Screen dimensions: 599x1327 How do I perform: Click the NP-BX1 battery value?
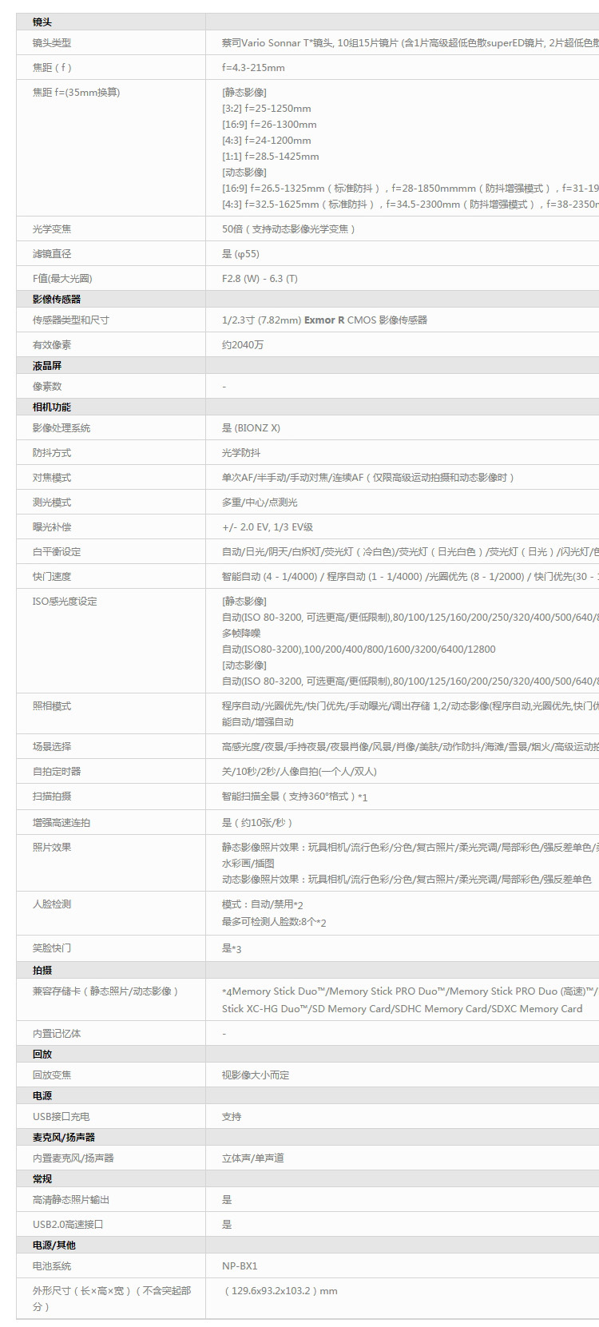coord(240,1266)
